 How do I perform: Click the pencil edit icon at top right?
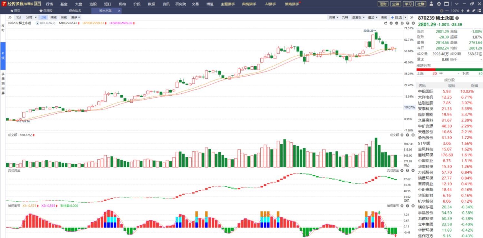pyautogui.click(x=474, y=11)
